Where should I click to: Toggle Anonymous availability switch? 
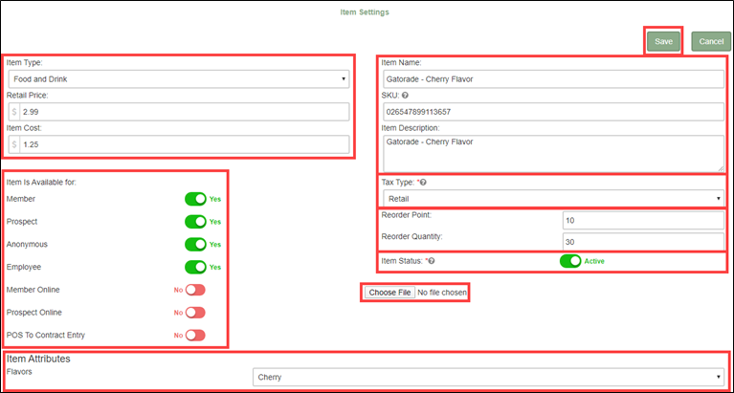[x=195, y=244]
